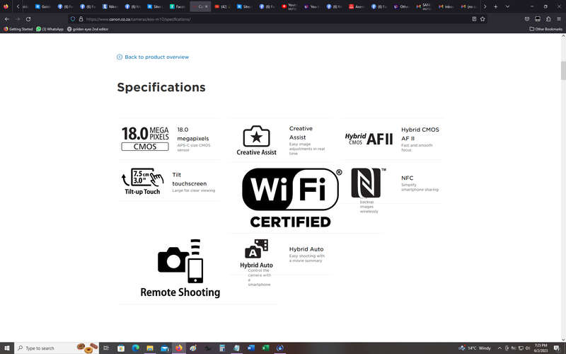Open the Windows Start menu
This screenshot has width=566, height=354.
click(x=6, y=348)
